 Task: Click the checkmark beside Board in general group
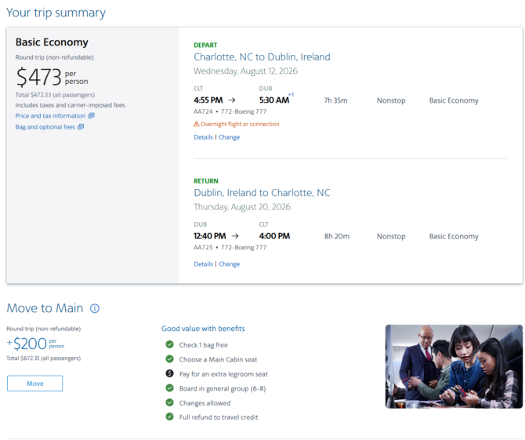pyautogui.click(x=169, y=388)
